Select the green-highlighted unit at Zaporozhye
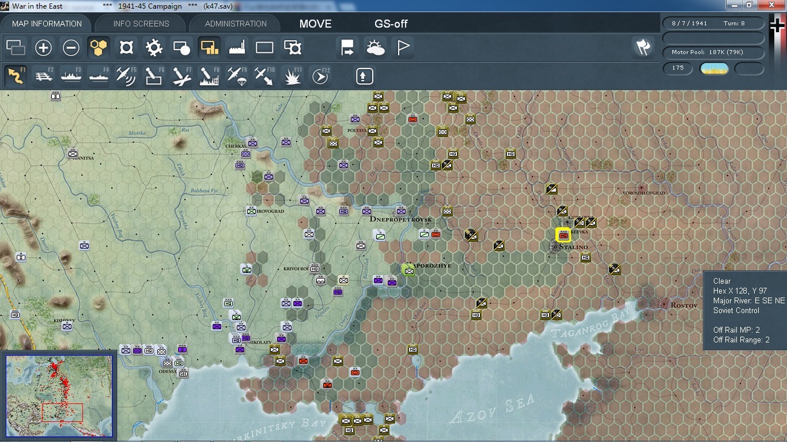Viewport: 787px width, 442px height. (408, 270)
